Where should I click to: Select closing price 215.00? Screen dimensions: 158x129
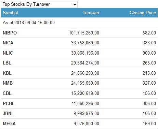(x=149, y=73)
